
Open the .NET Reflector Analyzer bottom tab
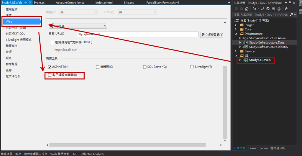coord(88,154)
